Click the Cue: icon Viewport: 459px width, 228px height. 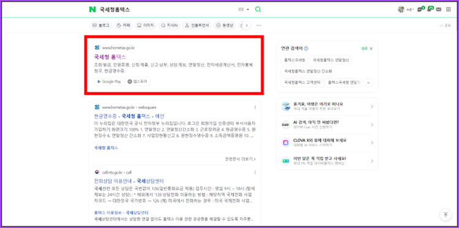click(x=286, y=125)
